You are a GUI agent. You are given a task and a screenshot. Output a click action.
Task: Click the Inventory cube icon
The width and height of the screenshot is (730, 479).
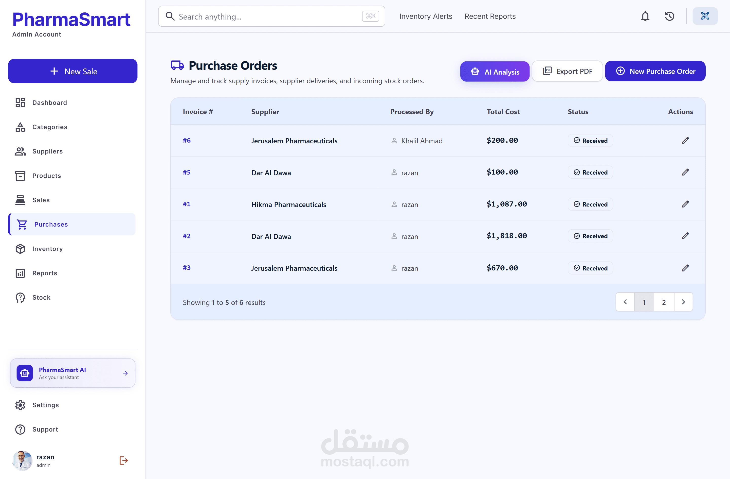point(20,249)
